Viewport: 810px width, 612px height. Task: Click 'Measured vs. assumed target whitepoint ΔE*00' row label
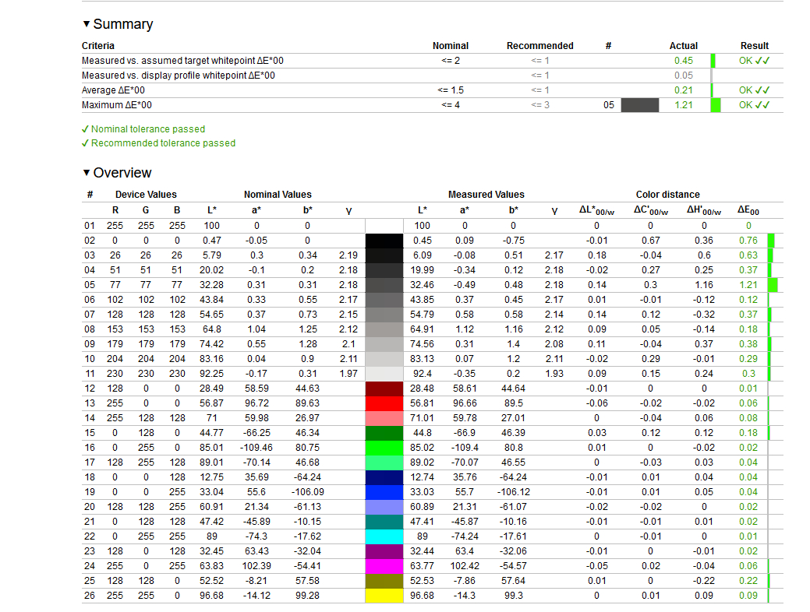click(x=182, y=61)
